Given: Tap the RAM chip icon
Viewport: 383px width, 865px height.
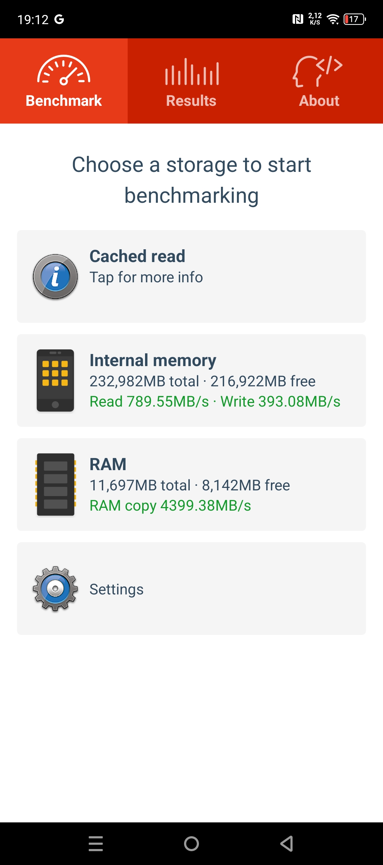Looking at the screenshot, I should (55, 484).
